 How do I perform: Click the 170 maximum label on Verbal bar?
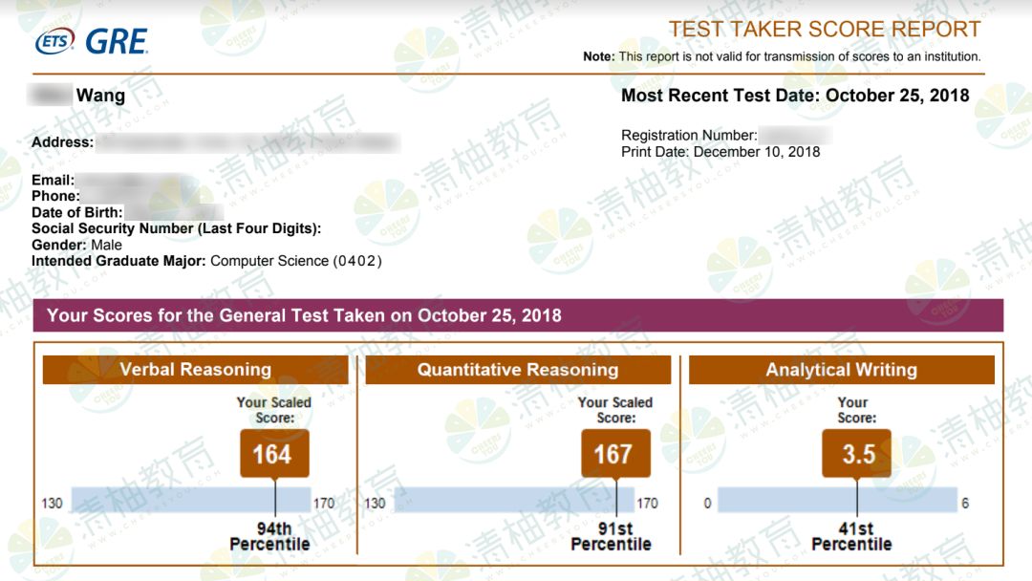click(x=324, y=504)
